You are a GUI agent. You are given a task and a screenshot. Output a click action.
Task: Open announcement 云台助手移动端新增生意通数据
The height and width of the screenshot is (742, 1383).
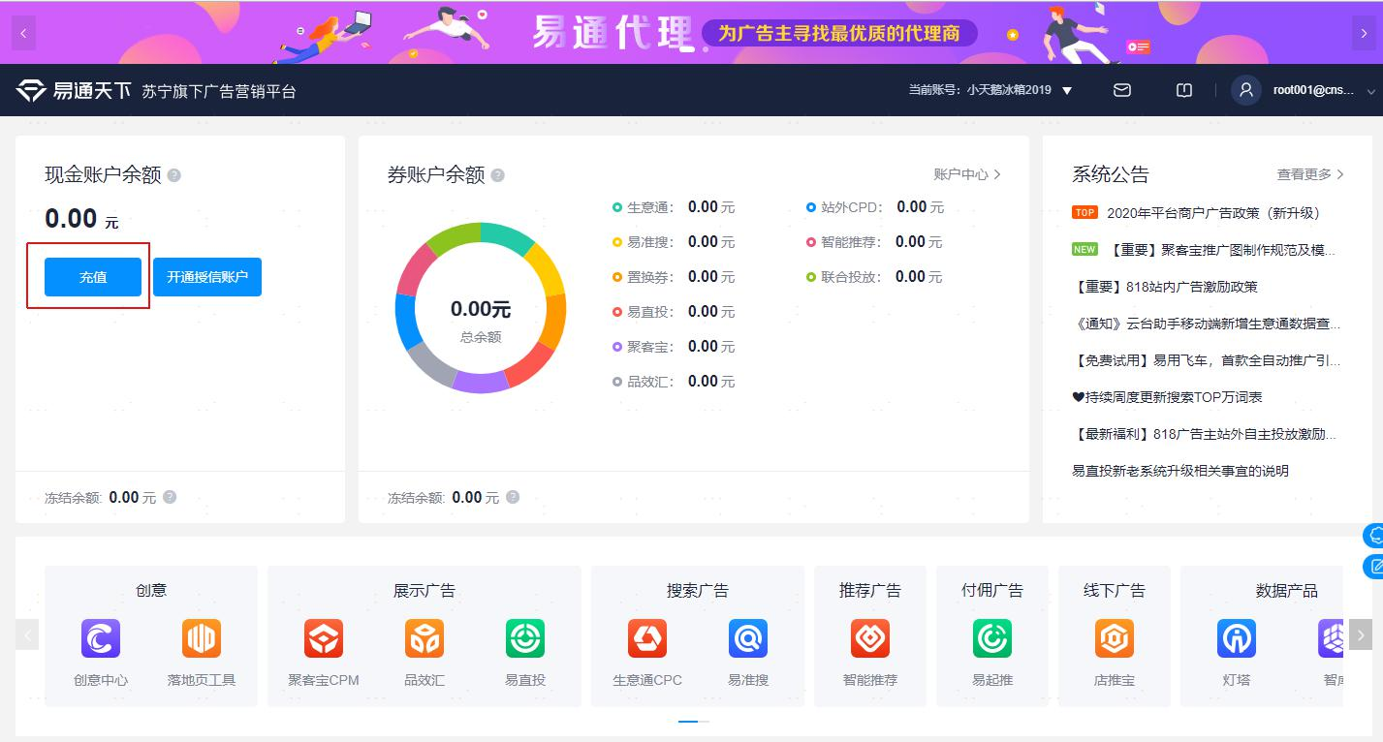1207,324
